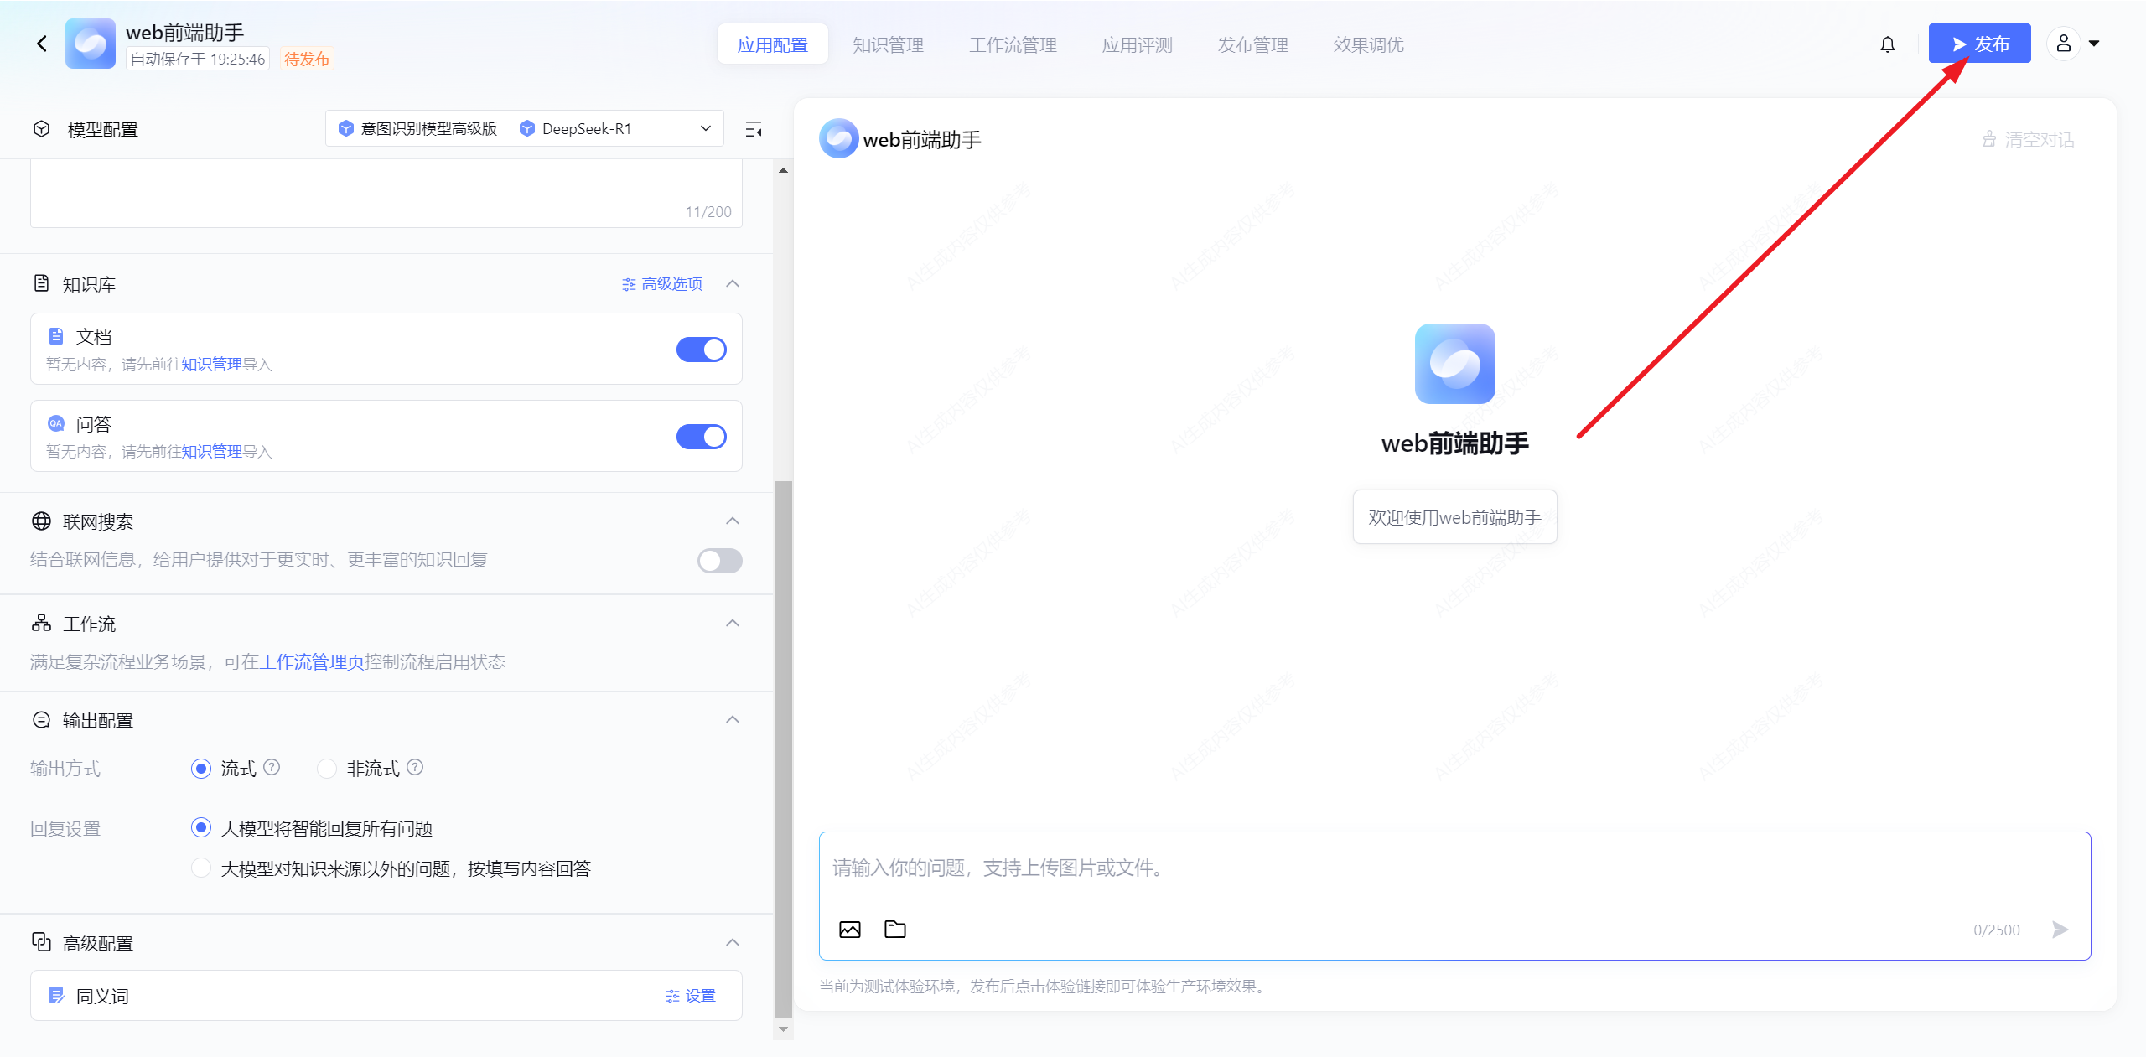Image resolution: width=2146 pixels, height=1057 pixels.
Task: Go back using the left arrow icon
Action: [x=42, y=44]
